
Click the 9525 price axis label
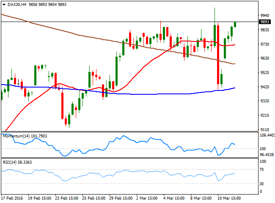click(x=265, y=72)
